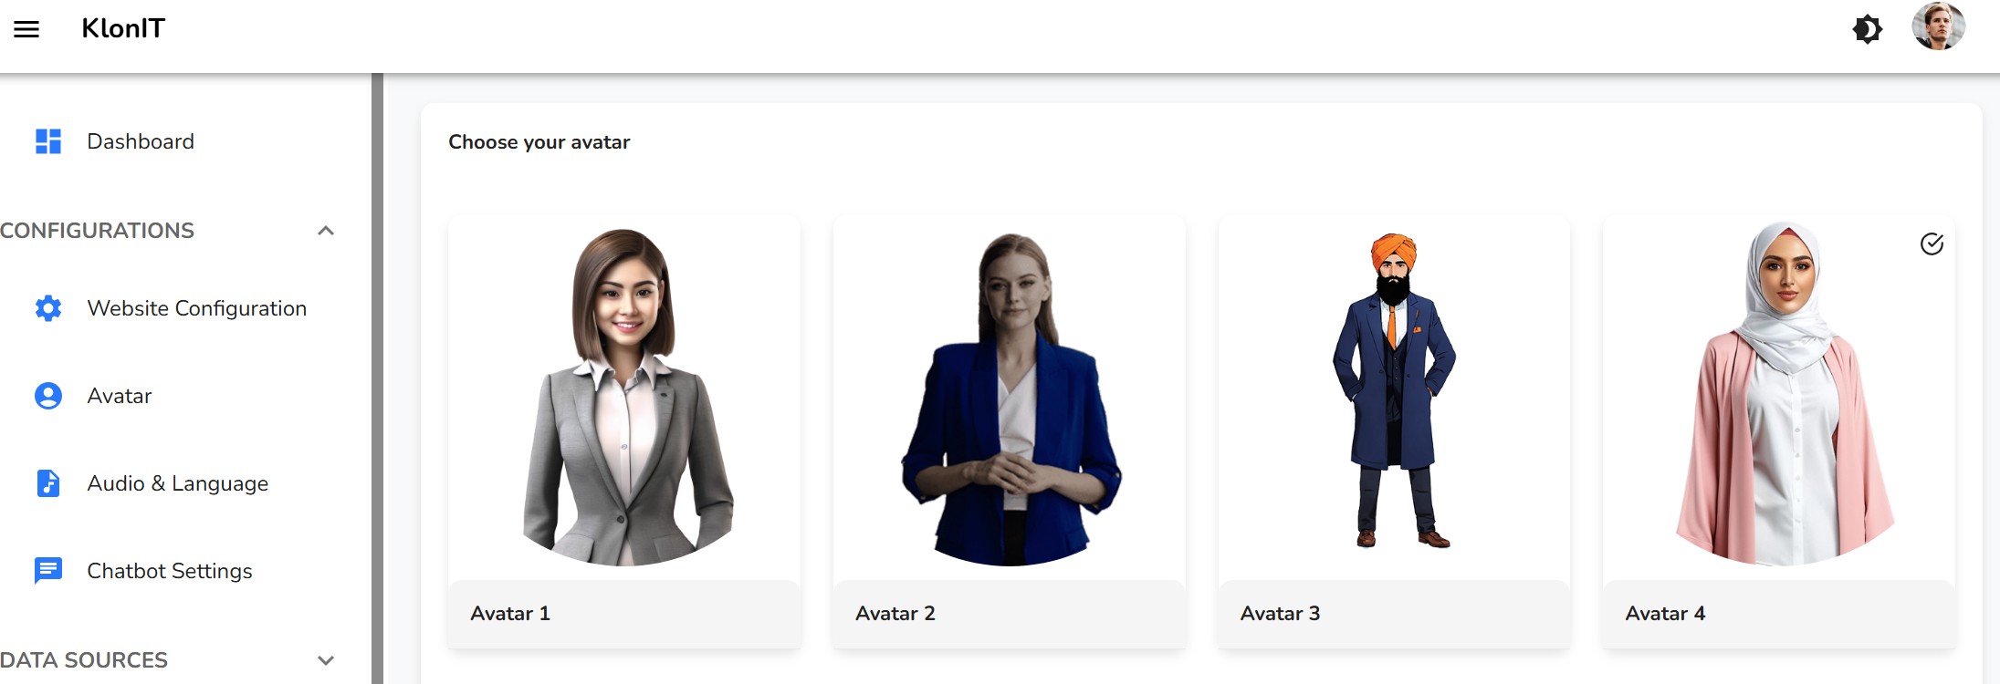This screenshot has width=2000, height=684.
Task: Open the user profile picture menu
Action: (x=1938, y=26)
